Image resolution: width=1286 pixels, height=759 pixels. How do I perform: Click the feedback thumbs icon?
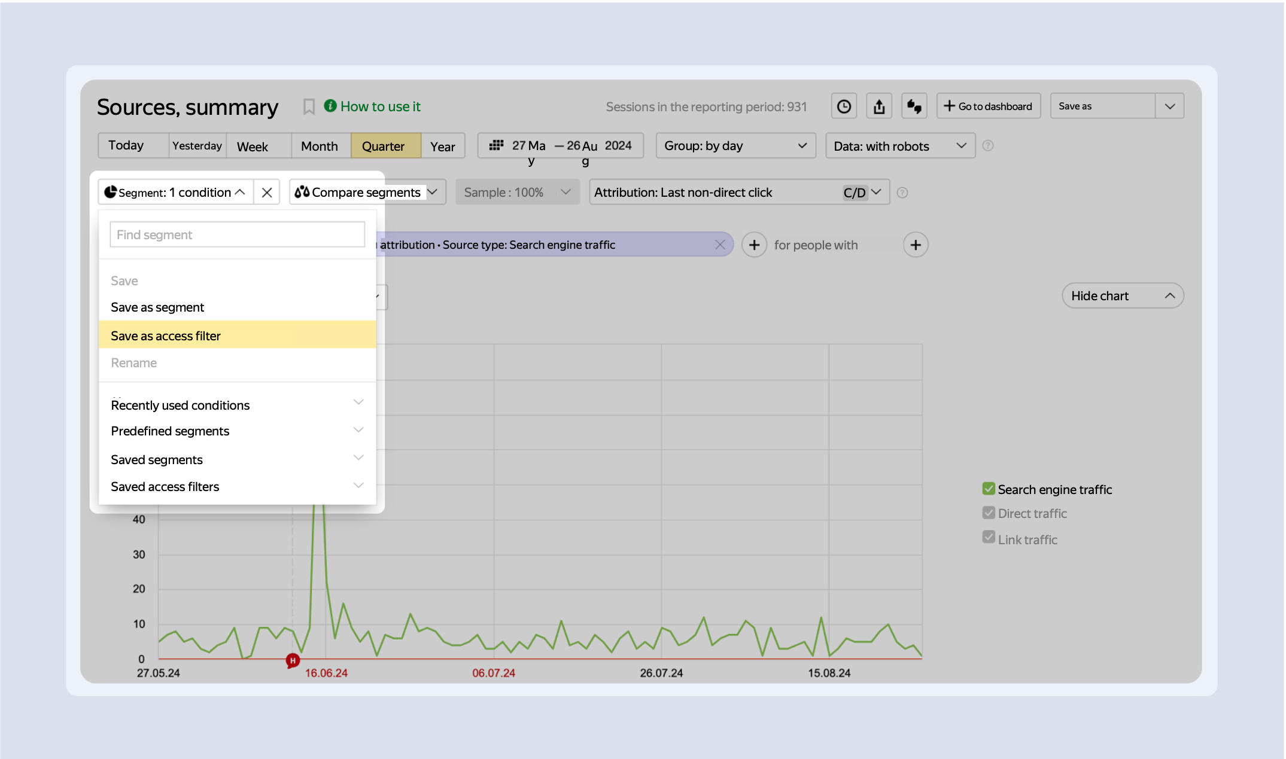point(914,106)
